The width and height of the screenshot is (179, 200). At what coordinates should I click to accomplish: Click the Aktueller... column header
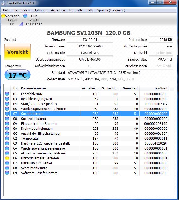pyautogui.click(x=90, y=88)
